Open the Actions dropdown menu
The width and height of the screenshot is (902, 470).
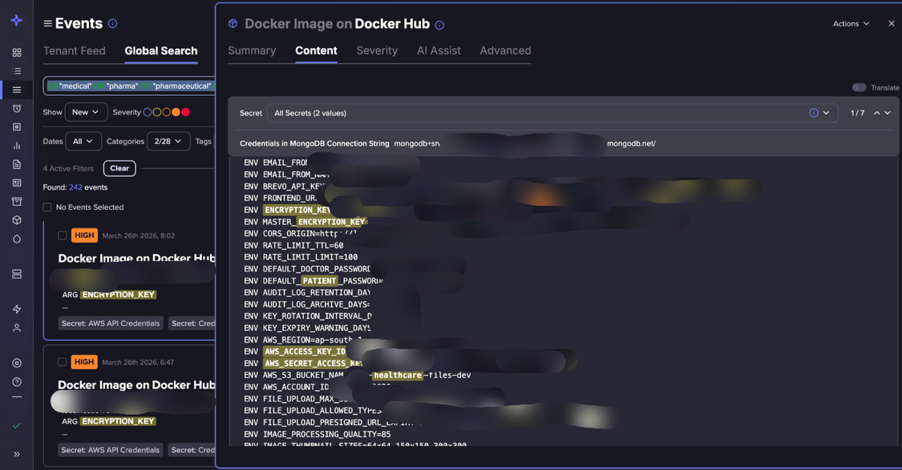851,23
